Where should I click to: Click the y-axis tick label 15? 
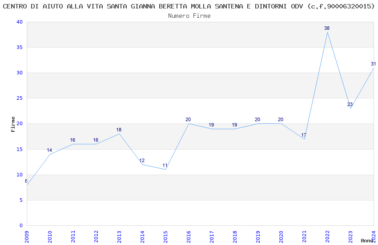tap(20, 149)
